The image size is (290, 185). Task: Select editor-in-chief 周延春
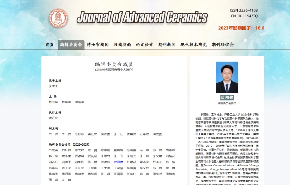[79, 102]
